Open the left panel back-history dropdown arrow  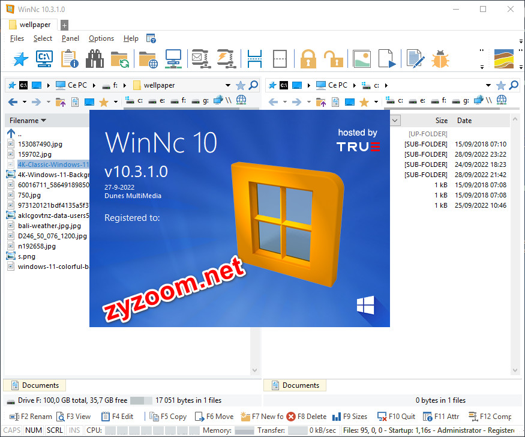pos(25,102)
